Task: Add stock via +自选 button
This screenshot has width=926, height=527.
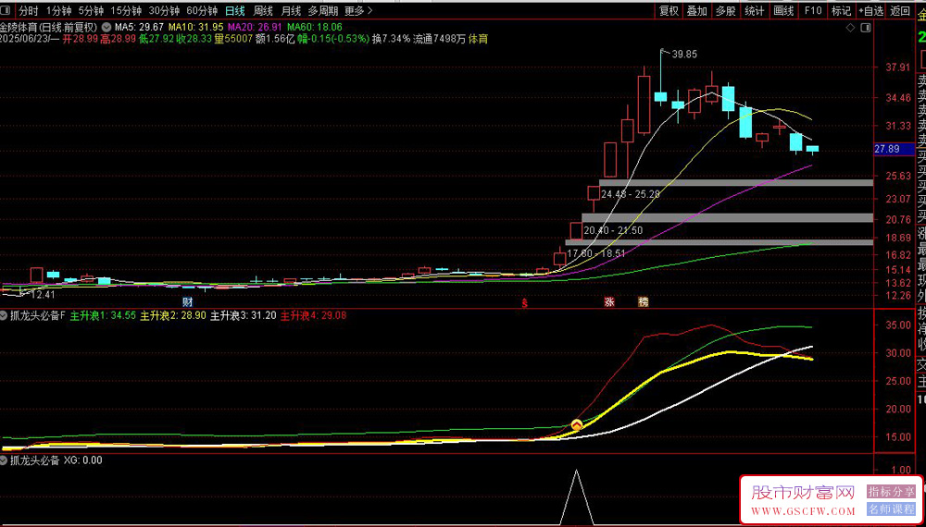Action: 871,10
